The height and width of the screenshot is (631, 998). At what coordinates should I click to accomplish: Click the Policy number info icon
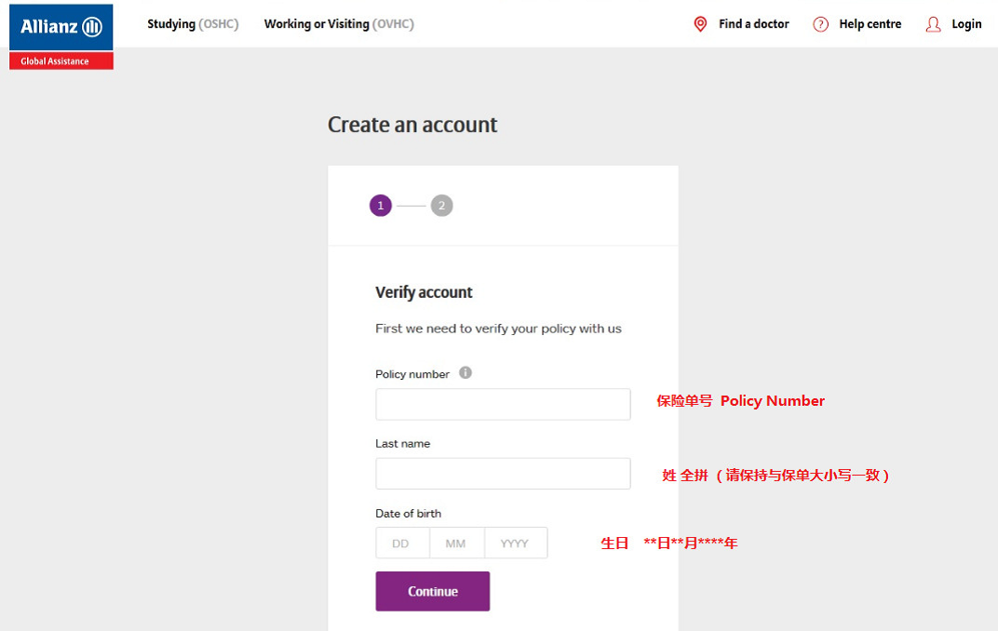coord(465,373)
